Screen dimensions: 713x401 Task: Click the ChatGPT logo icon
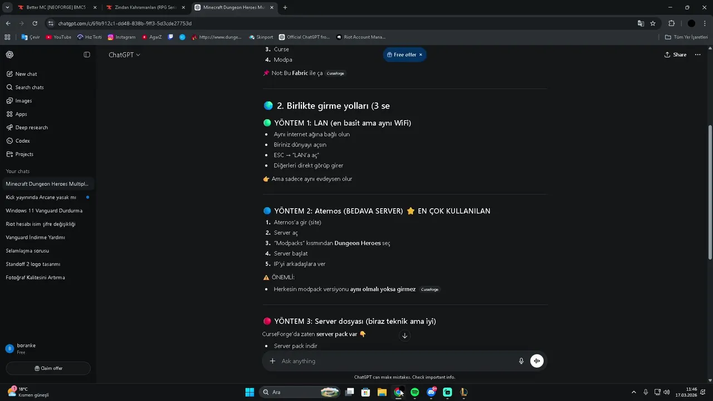point(10,55)
